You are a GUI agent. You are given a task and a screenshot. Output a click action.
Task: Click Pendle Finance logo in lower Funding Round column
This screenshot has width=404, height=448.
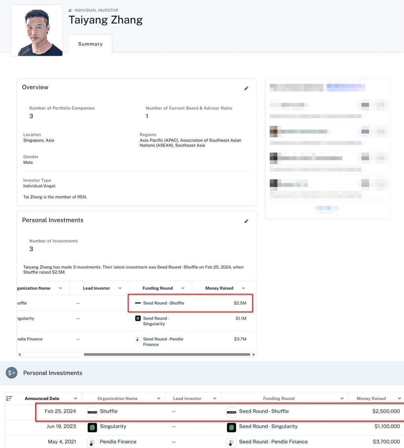[231, 442]
